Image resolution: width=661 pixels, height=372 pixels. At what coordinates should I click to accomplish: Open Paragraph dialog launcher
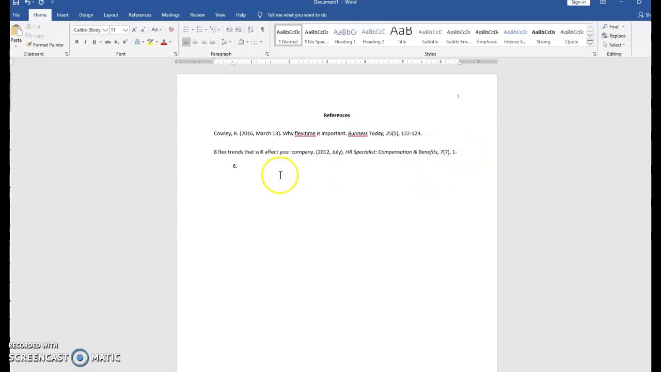[x=266, y=54]
